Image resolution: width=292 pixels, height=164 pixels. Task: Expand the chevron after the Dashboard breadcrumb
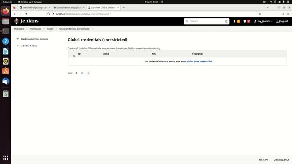point(27,29)
